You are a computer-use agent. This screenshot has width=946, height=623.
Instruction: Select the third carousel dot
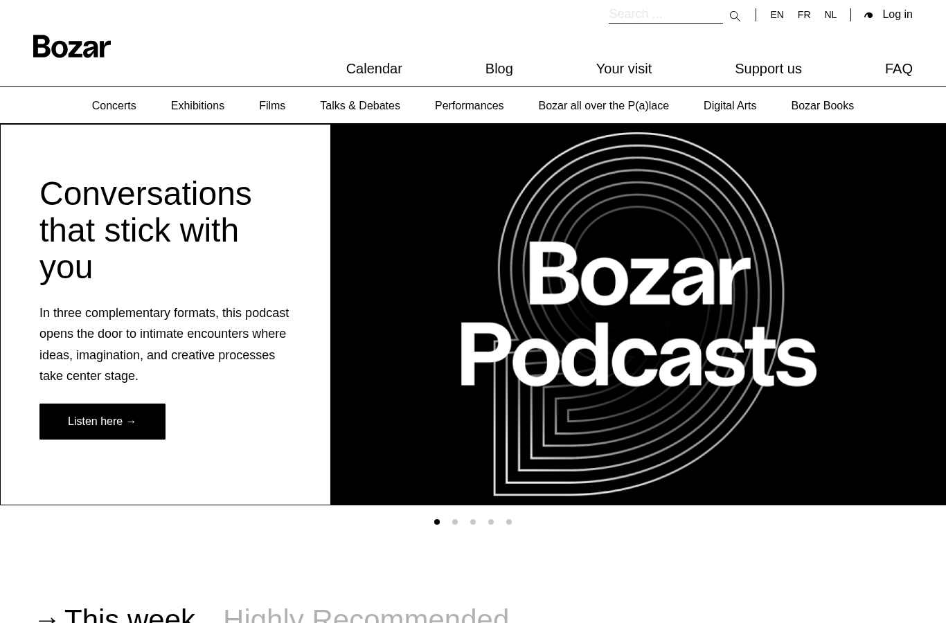pyautogui.click(x=473, y=522)
